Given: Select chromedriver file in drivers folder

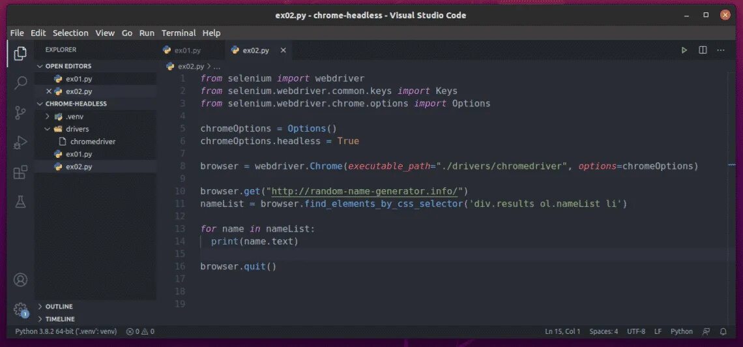Looking at the screenshot, I should 93,142.
